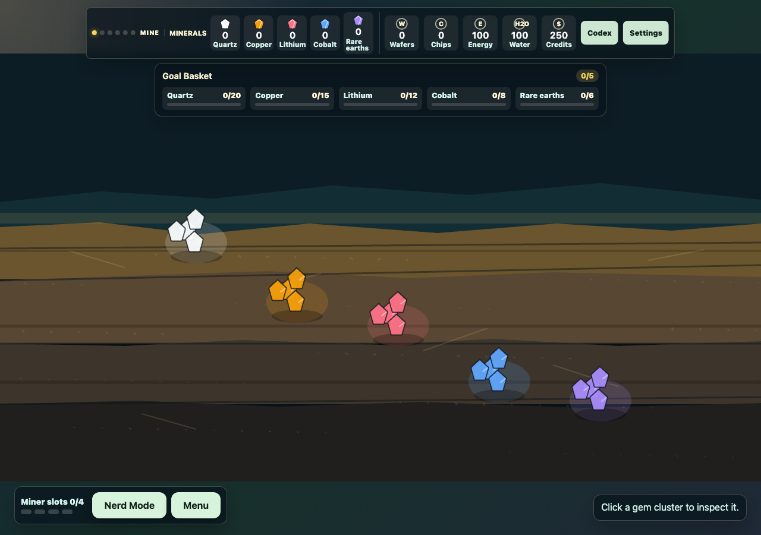Click the MINE stage label
761x535 pixels.
pyautogui.click(x=150, y=33)
